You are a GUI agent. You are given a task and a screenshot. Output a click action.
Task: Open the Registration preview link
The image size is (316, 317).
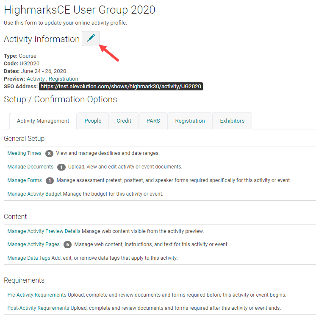pyautogui.click(x=64, y=79)
